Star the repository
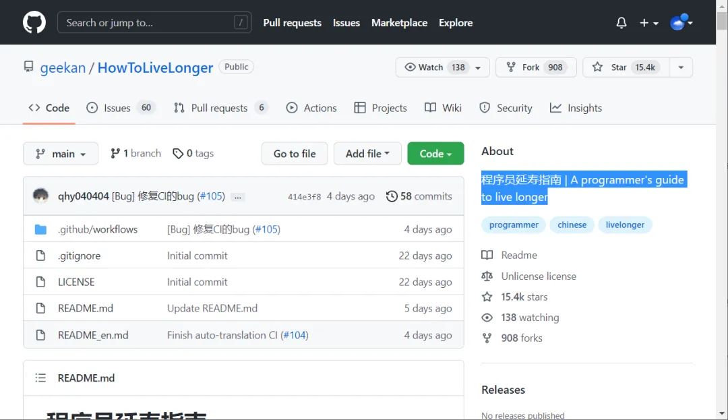 pos(626,67)
